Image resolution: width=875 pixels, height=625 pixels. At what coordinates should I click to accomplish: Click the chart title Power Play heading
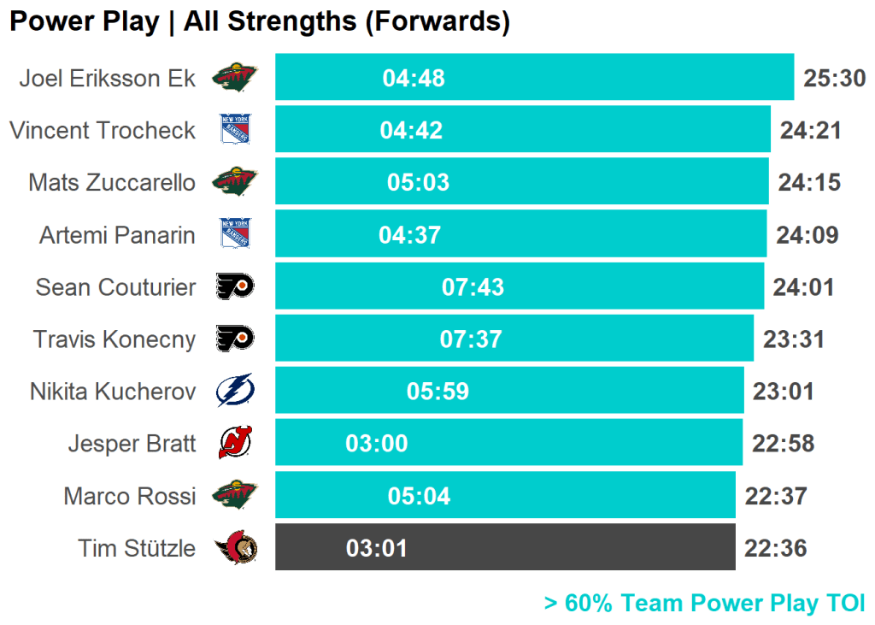[260, 22]
